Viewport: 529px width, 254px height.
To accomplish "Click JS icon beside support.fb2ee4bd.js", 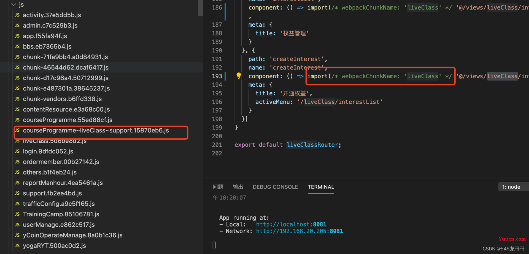I will (17, 193).
